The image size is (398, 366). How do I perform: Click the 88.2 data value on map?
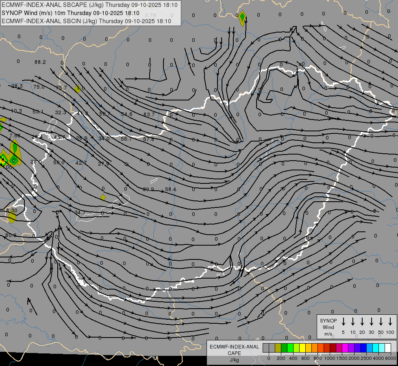click(x=40, y=62)
